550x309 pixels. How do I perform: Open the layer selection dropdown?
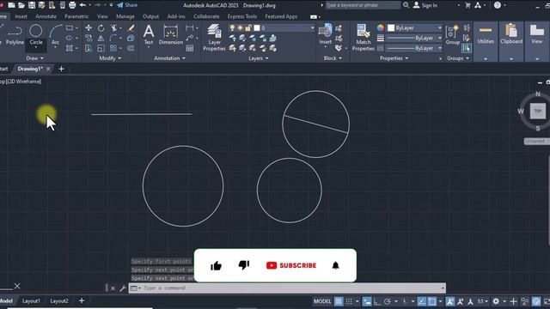click(312, 28)
